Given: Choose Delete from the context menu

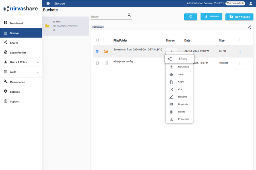Looking at the screenshot, I should 179,112.
